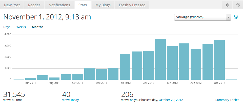Image resolution: width=243 pixels, height=105 pixels.
Task: Go to the My Blogs tab
Action: click(103, 5)
